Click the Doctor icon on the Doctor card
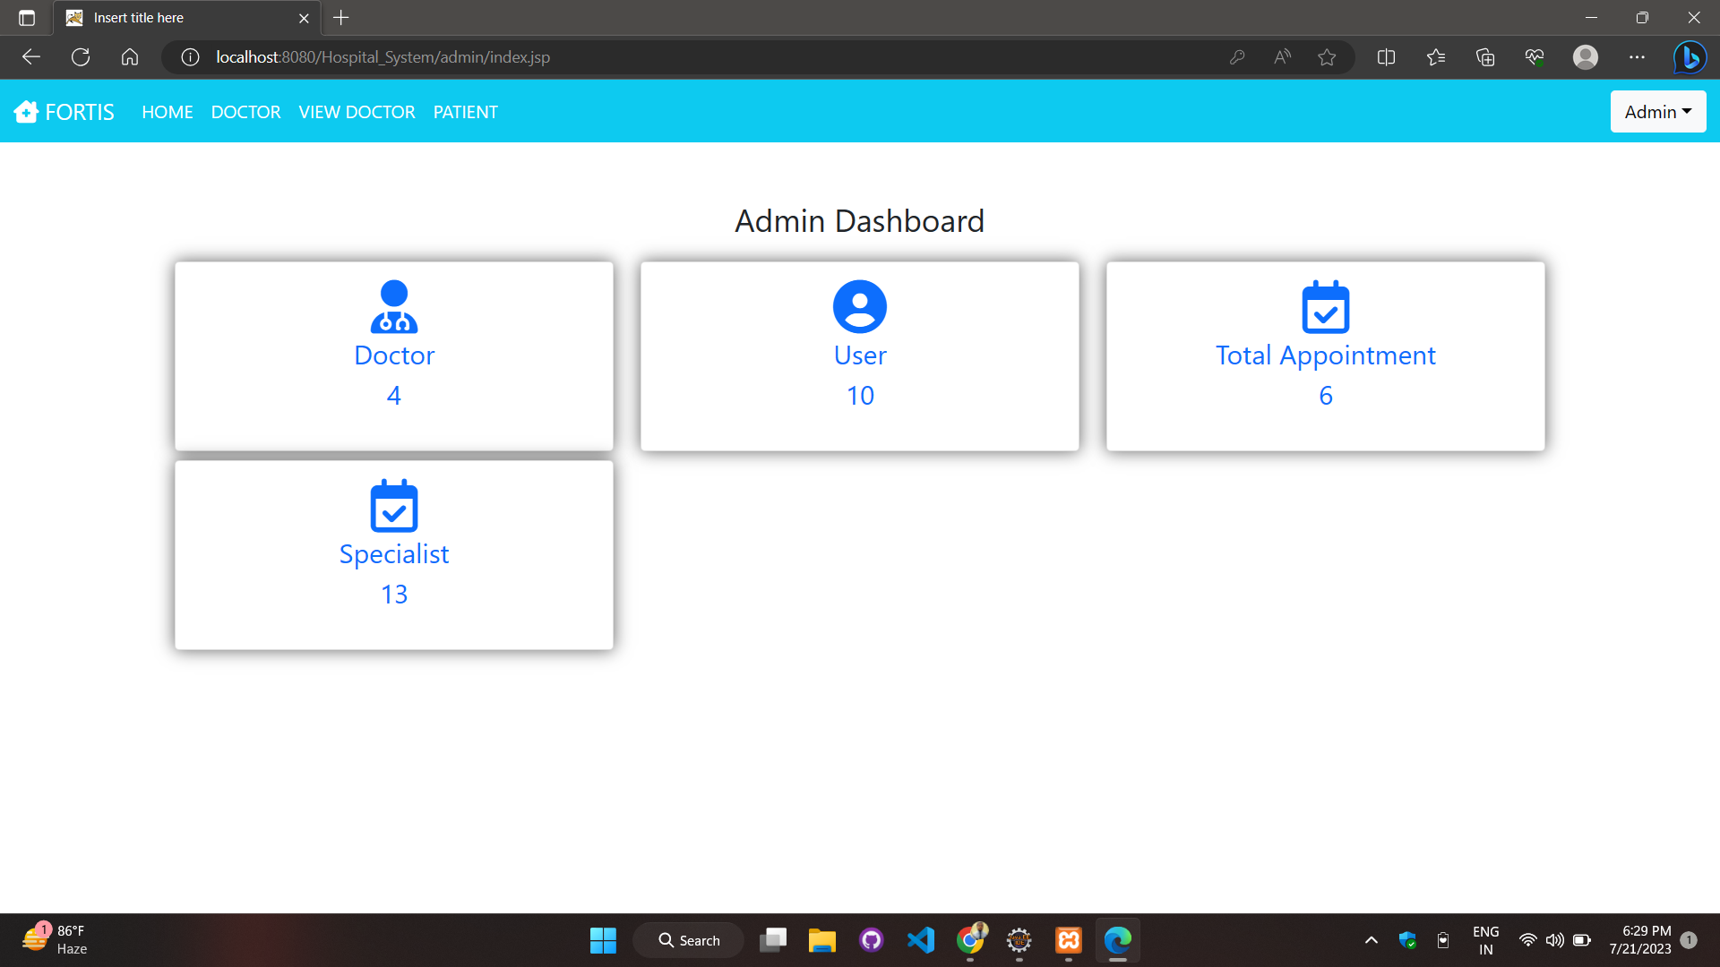This screenshot has height=967, width=1720. pyautogui.click(x=393, y=307)
